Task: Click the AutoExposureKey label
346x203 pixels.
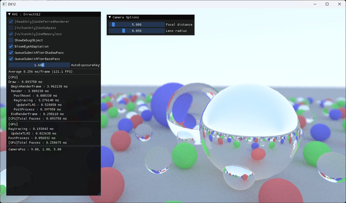Action: (x=86, y=65)
